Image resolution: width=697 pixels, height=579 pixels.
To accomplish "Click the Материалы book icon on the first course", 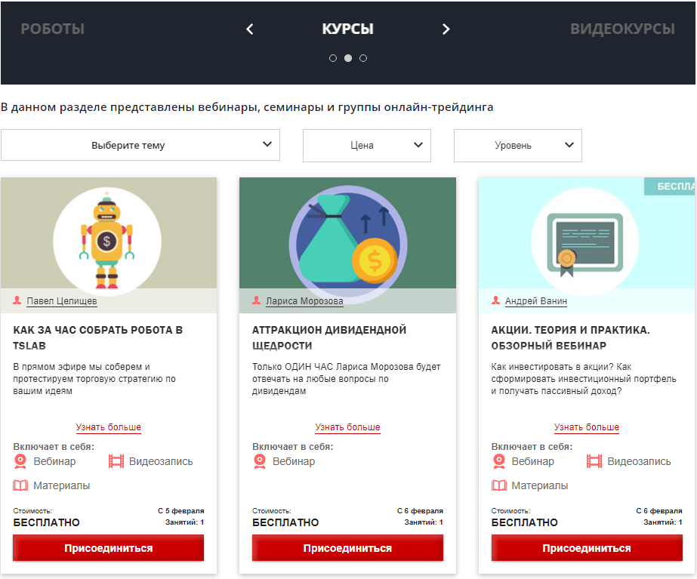I will pos(19,485).
